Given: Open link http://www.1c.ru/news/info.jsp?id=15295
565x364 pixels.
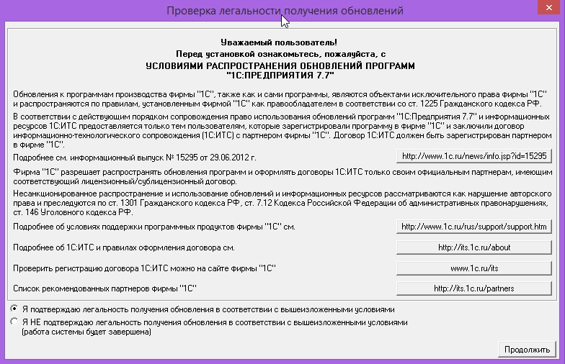Looking at the screenshot, I should [x=474, y=156].
